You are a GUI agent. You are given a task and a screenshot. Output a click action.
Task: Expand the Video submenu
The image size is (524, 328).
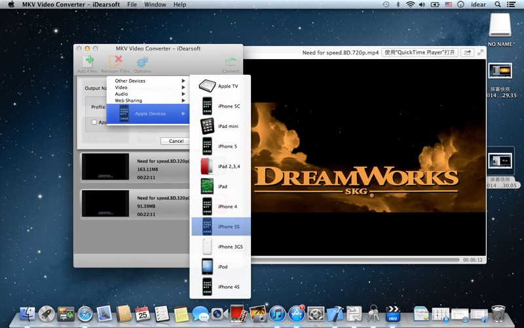pyautogui.click(x=148, y=87)
